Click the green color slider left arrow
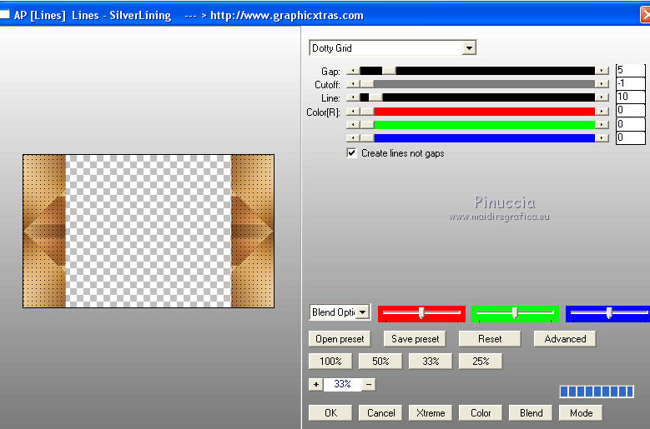Screen dimensions: 650x429 coord(353,124)
